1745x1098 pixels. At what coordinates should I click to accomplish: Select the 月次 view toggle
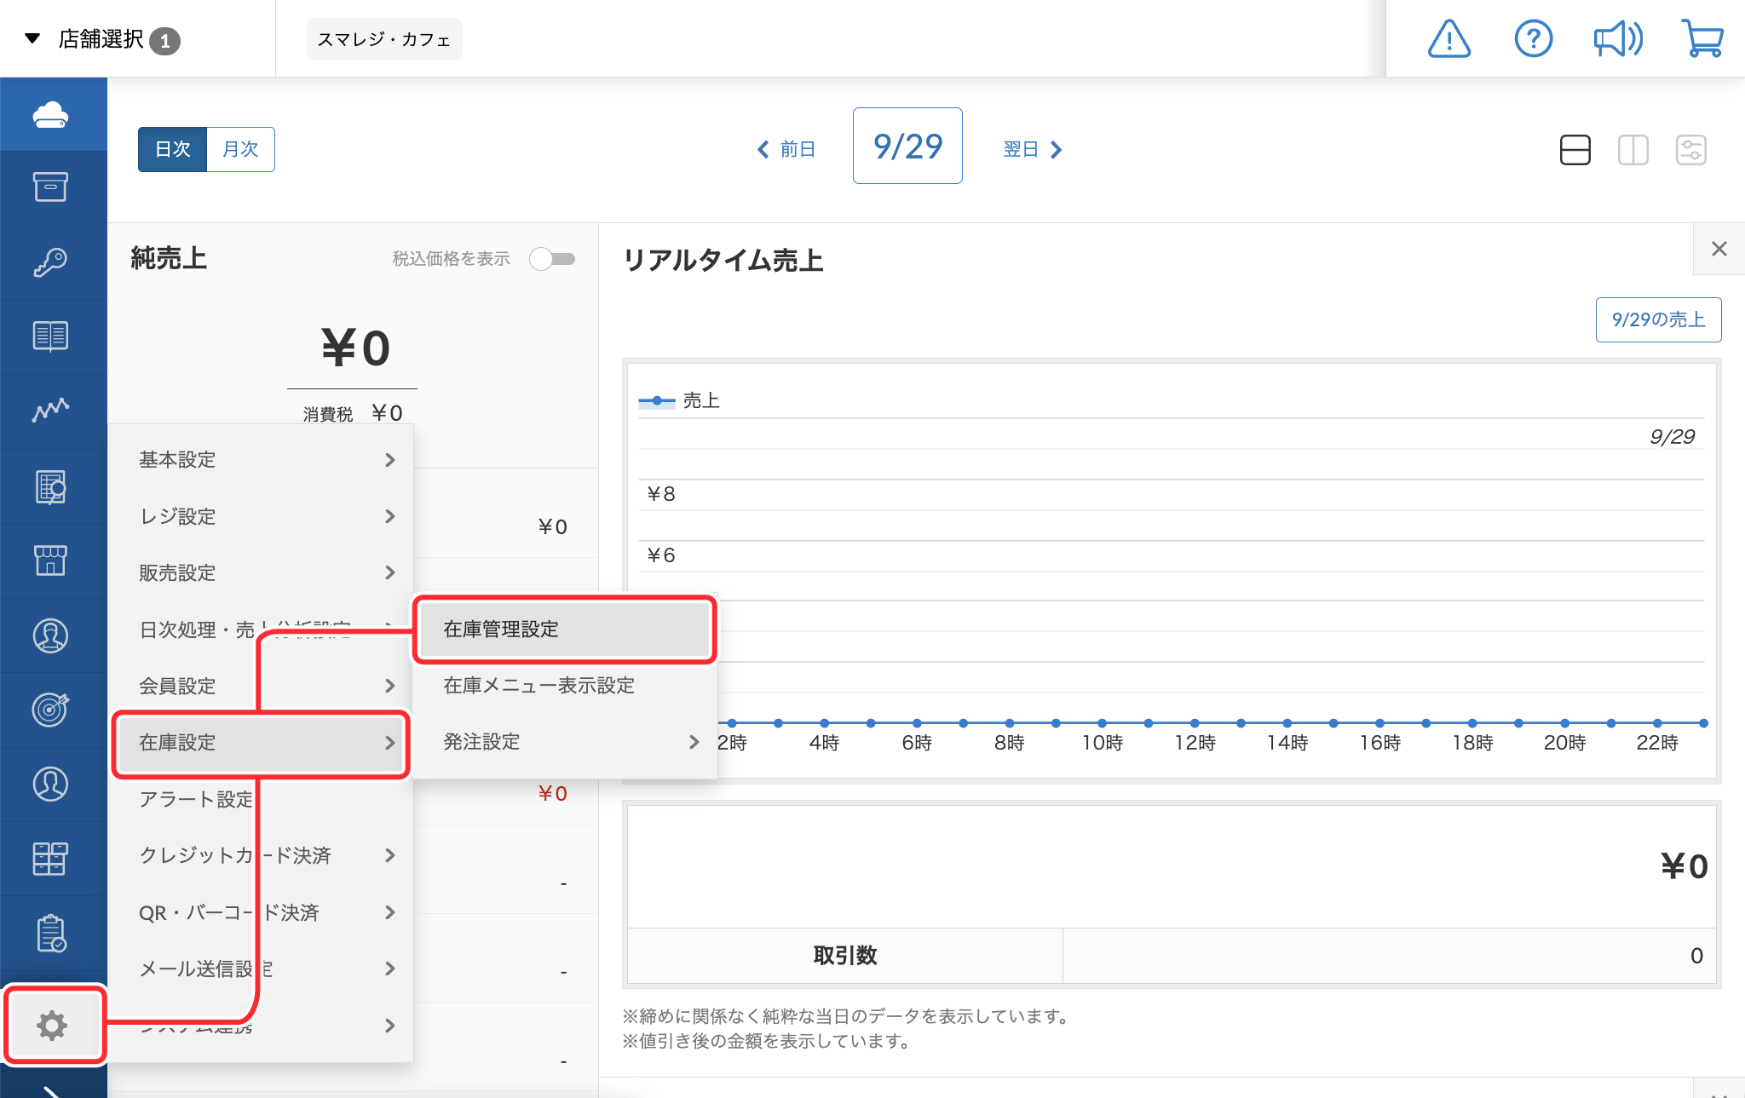(x=240, y=149)
